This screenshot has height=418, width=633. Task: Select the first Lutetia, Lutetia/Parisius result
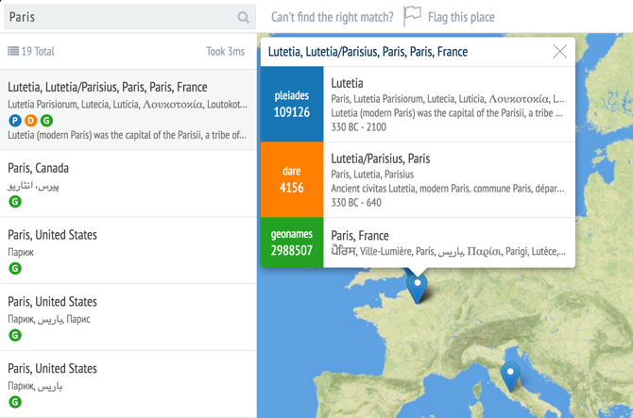click(128, 109)
